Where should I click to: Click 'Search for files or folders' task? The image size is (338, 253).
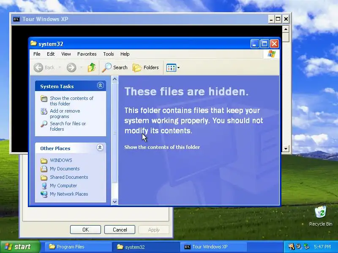(68, 126)
